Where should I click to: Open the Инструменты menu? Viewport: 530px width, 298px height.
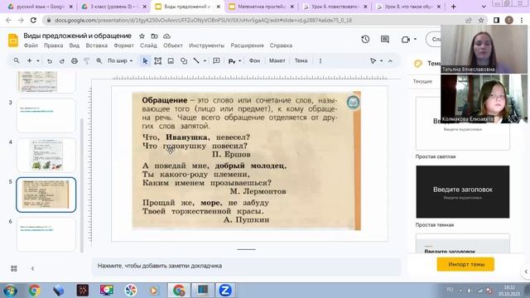tap(206, 46)
